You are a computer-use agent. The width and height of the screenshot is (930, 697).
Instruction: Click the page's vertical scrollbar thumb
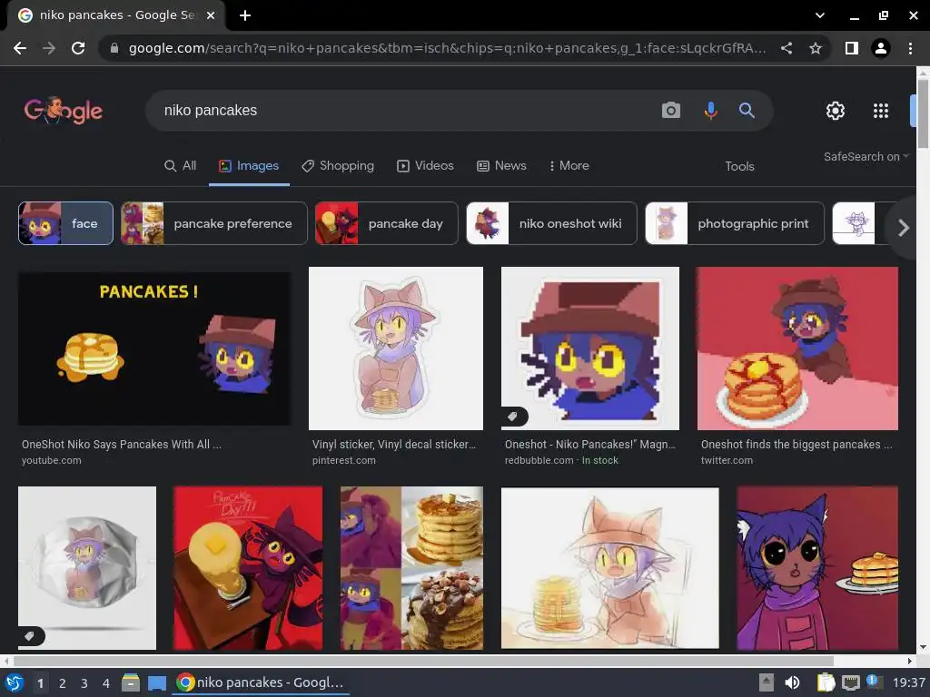point(923,113)
